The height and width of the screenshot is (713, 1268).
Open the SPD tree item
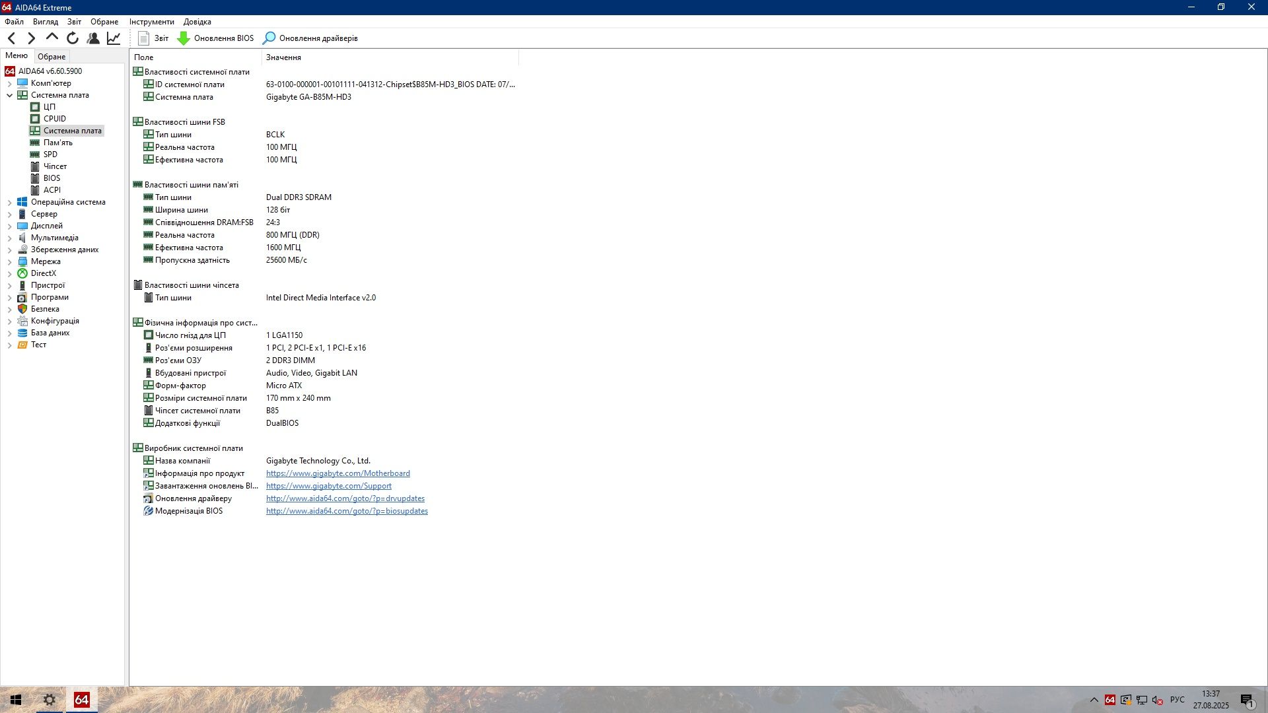pos(50,154)
